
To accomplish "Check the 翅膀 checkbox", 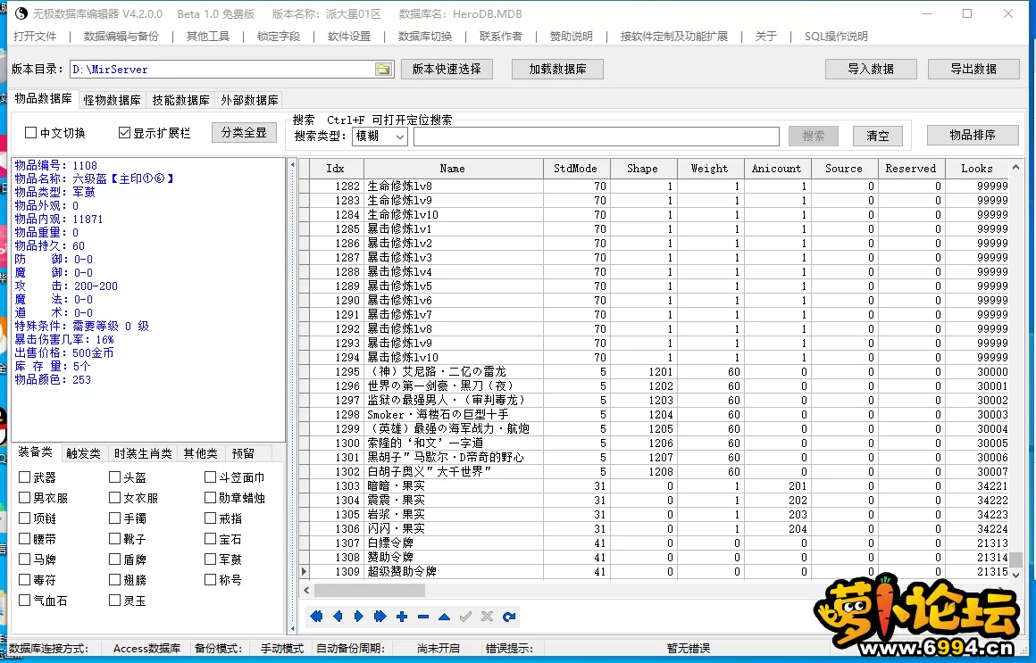I will click(x=115, y=579).
